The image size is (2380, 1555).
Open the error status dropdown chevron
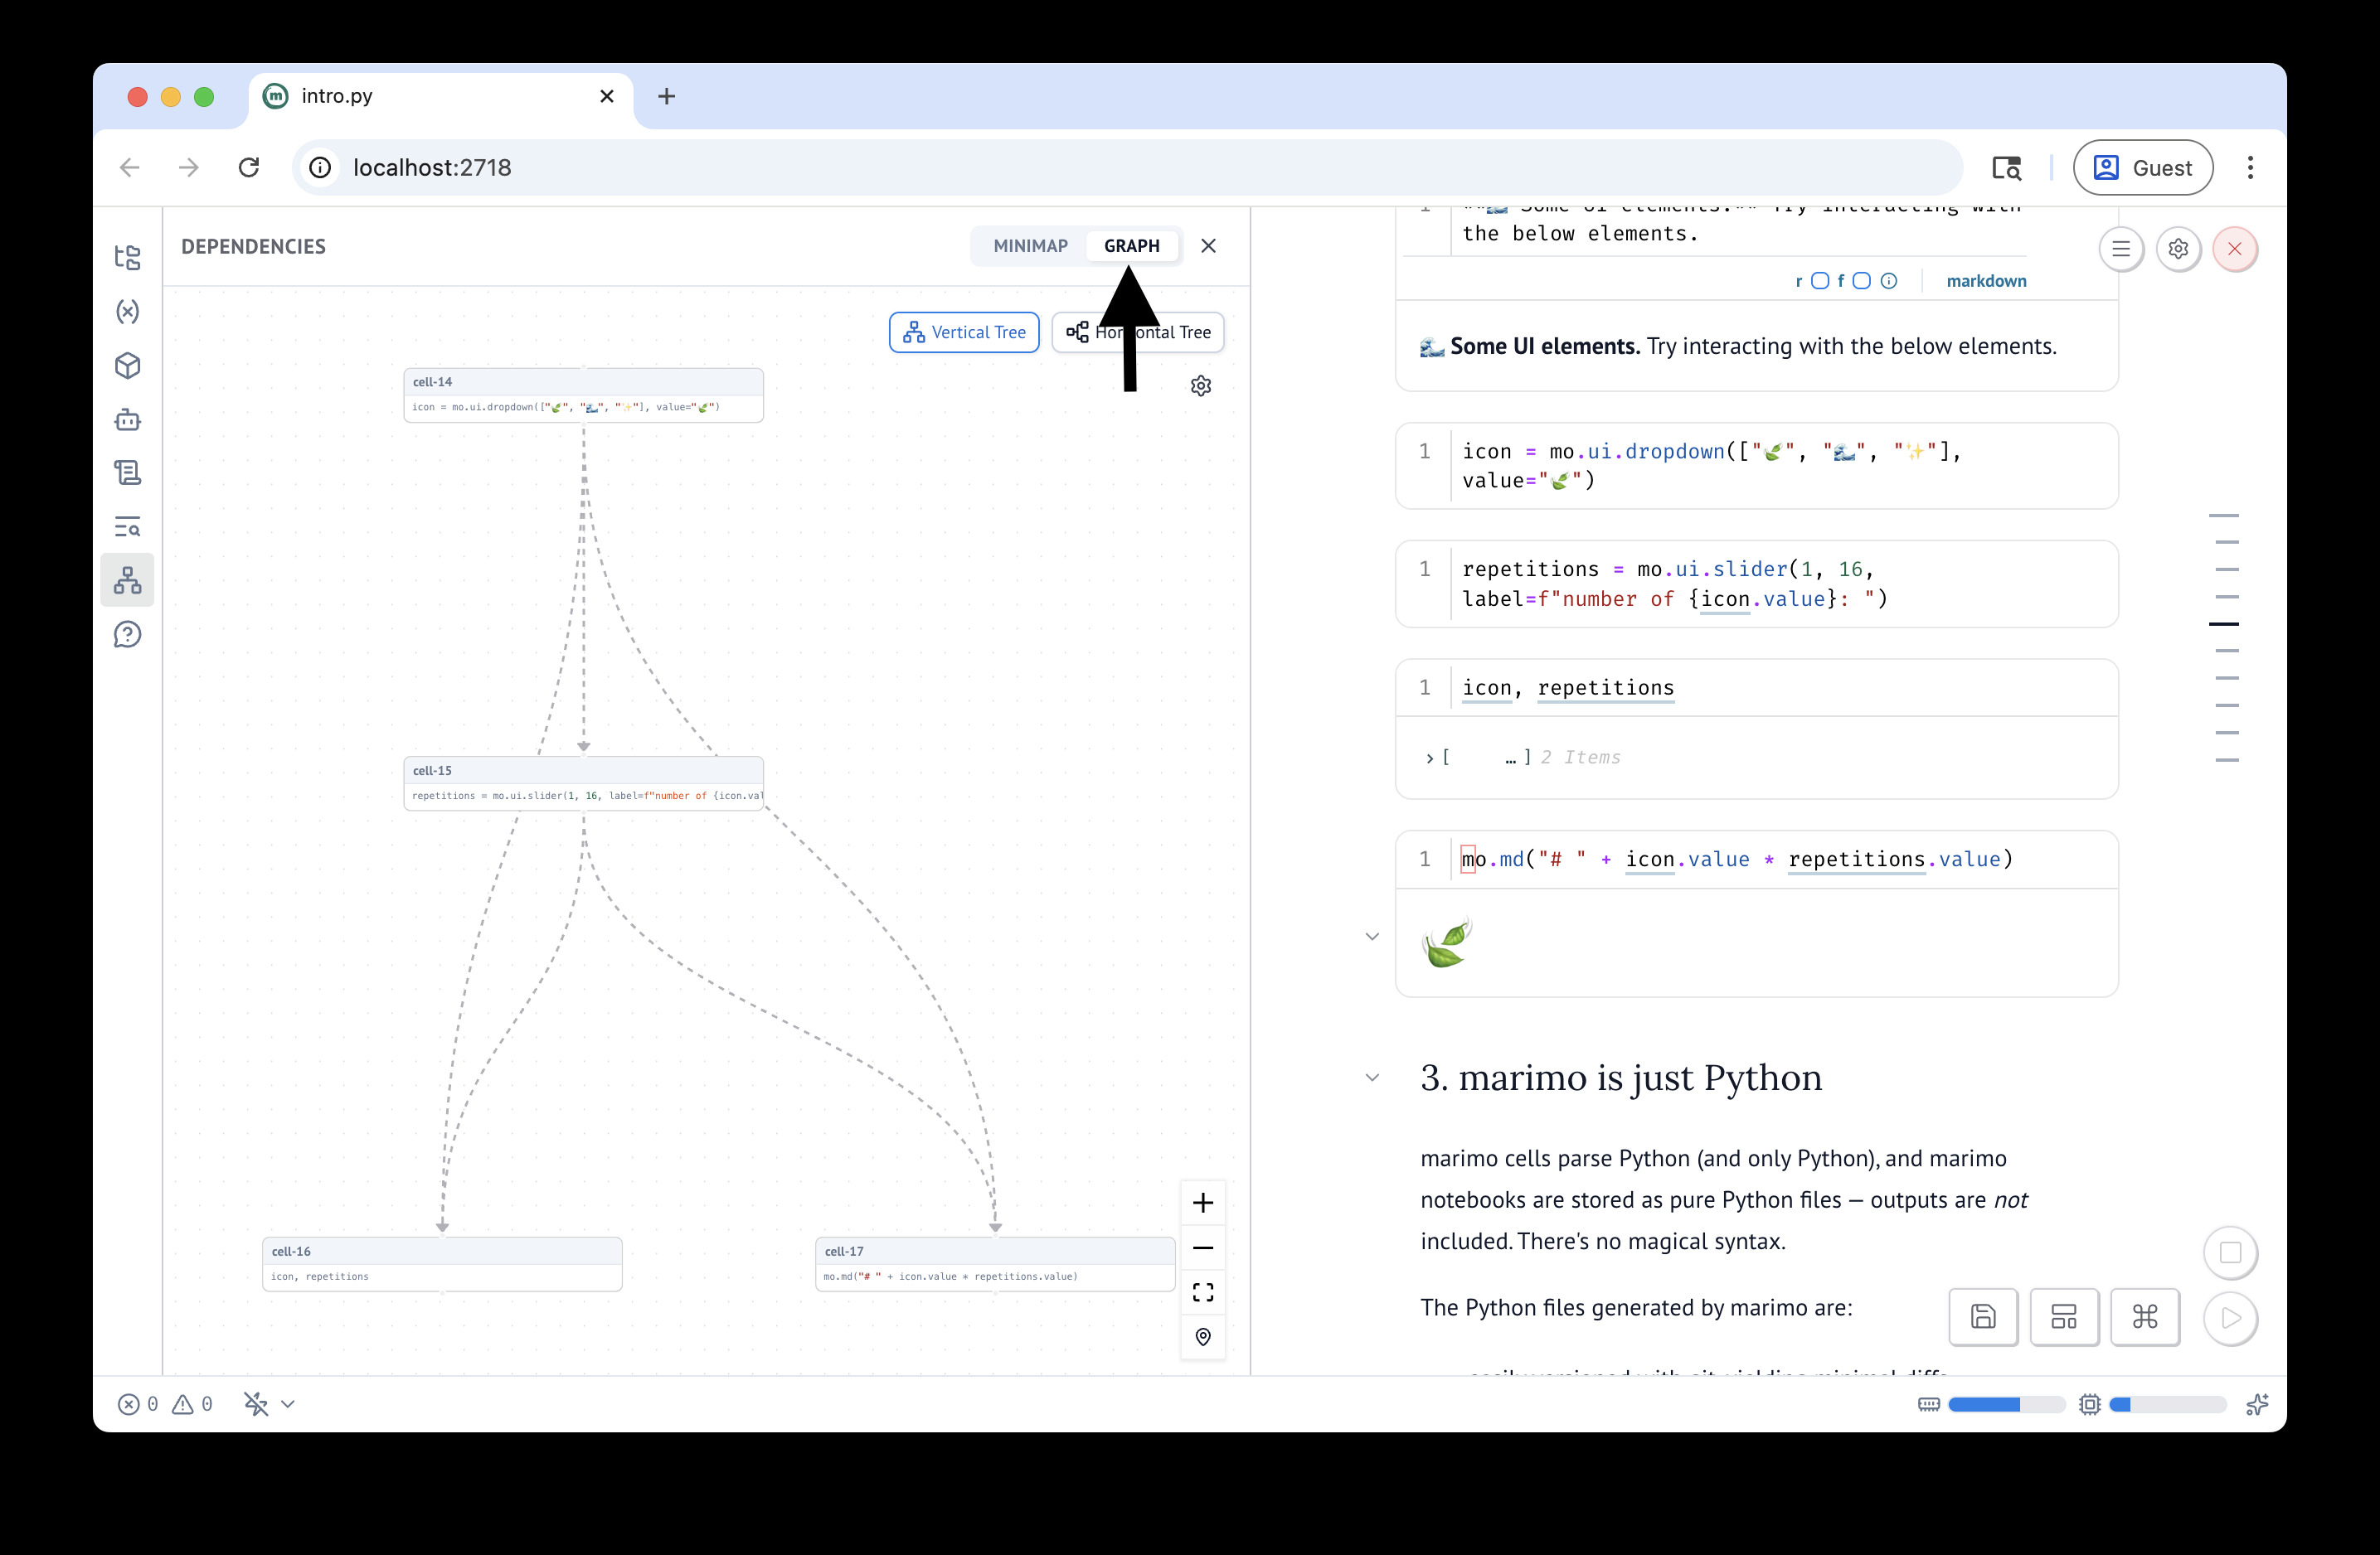289,1404
